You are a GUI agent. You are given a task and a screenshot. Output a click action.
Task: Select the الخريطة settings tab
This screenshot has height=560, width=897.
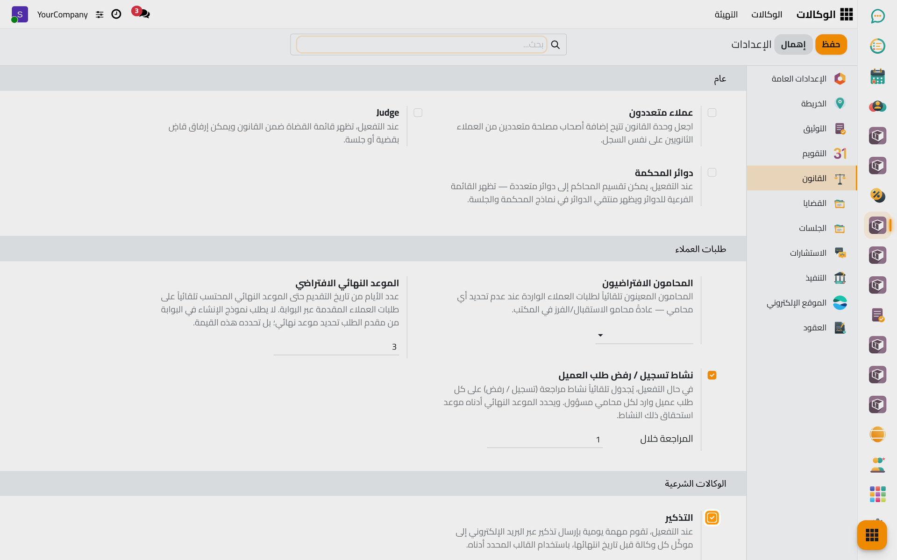click(802, 103)
